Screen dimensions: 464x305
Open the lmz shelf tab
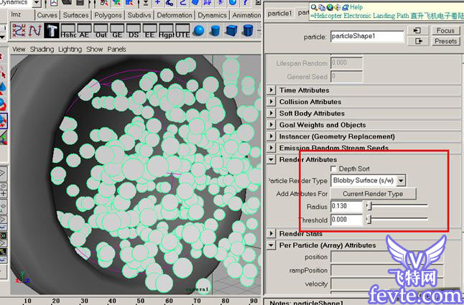(x=16, y=14)
